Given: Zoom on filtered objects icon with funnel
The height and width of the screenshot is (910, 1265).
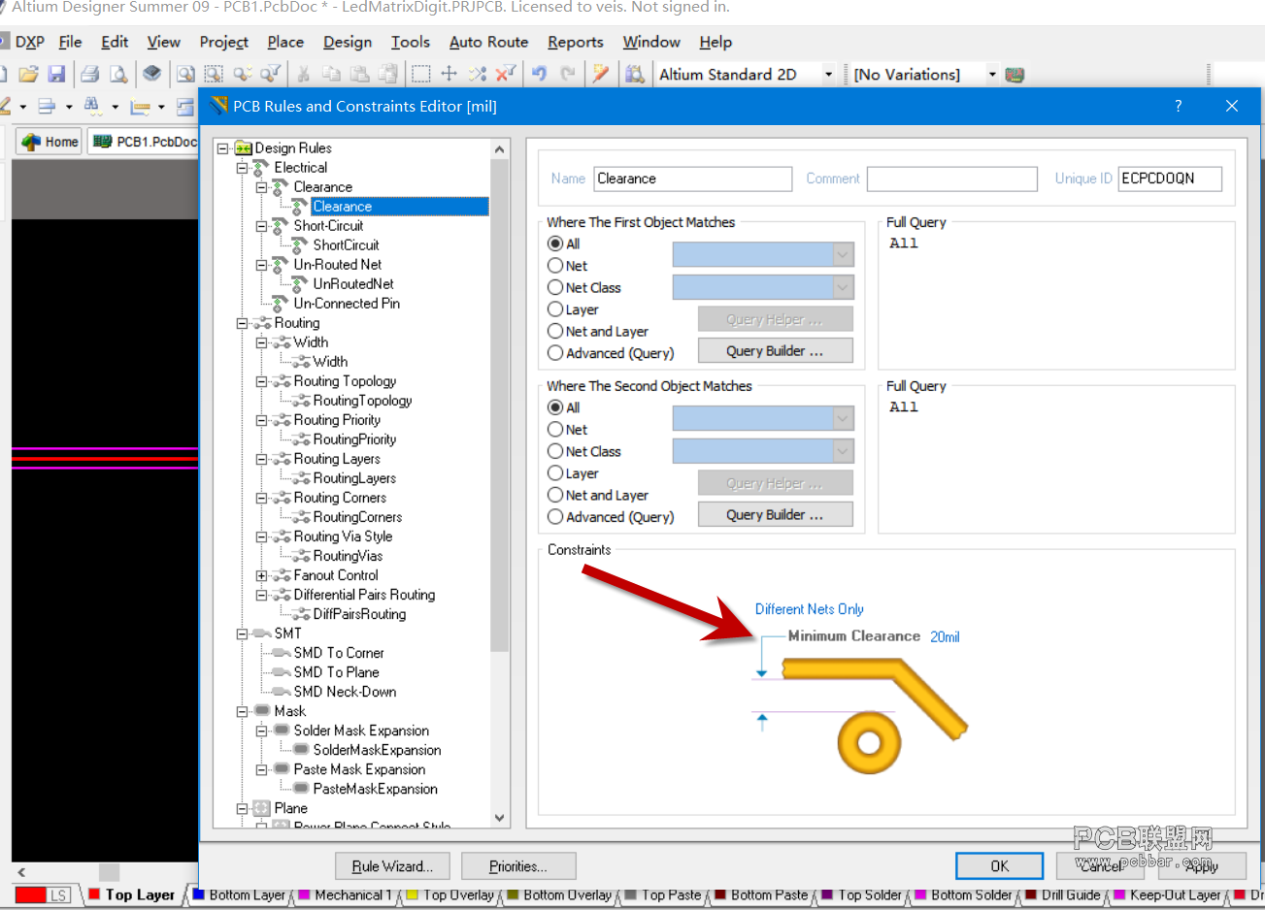Looking at the screenshot, I should (x=270, y=74).
